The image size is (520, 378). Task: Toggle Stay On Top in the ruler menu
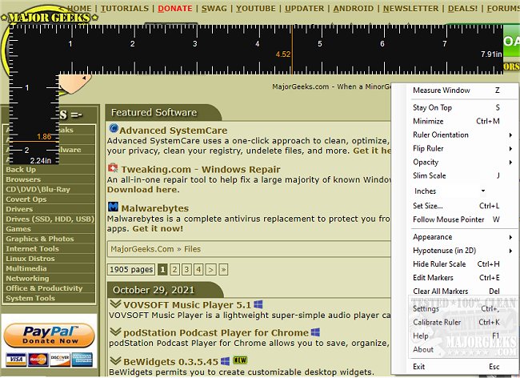(x=456, y=107)
